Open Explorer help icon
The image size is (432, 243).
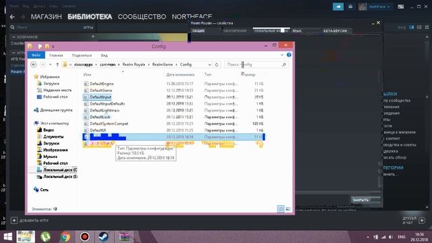289,55
